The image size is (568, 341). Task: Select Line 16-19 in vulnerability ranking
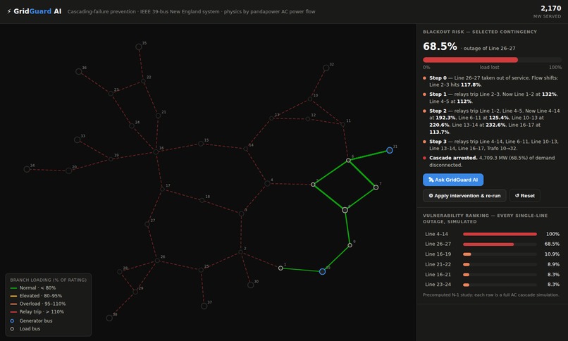tap(492, 254)
